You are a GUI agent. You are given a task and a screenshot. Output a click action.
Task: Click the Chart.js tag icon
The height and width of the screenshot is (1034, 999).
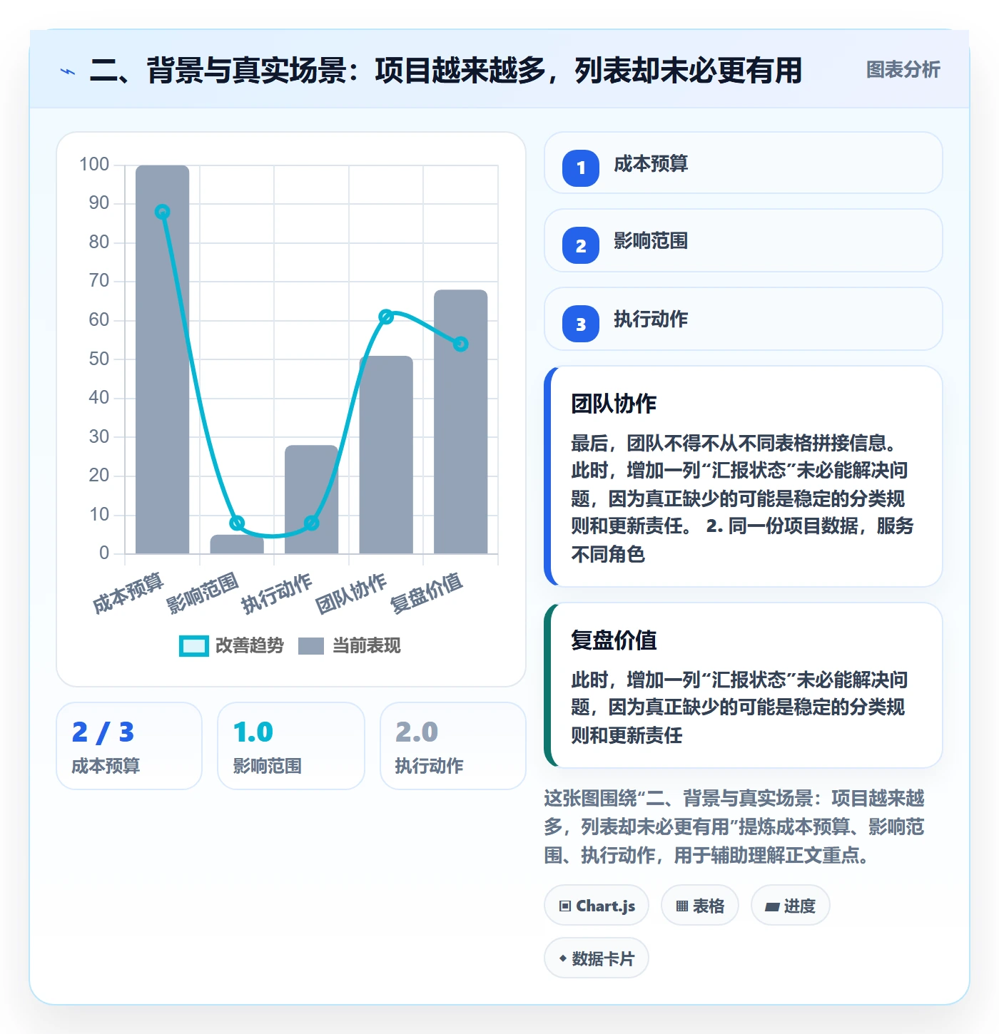point(565,906)
